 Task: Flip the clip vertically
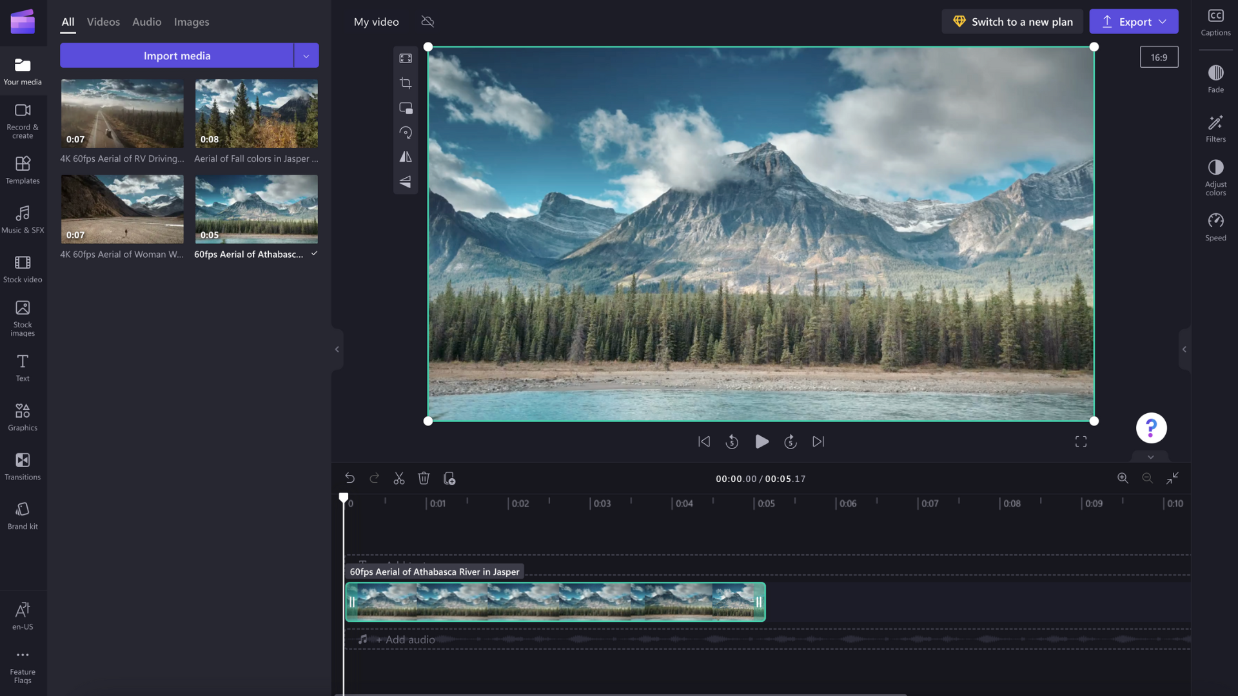click(x=406, y=182)
